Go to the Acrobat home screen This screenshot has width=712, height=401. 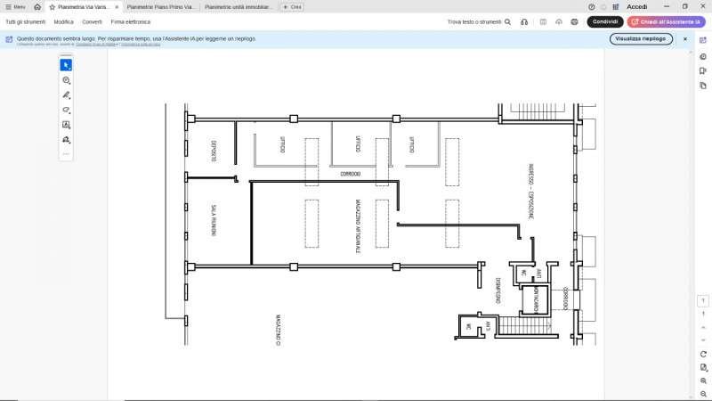pyautogui.click(x=37, y=7)
